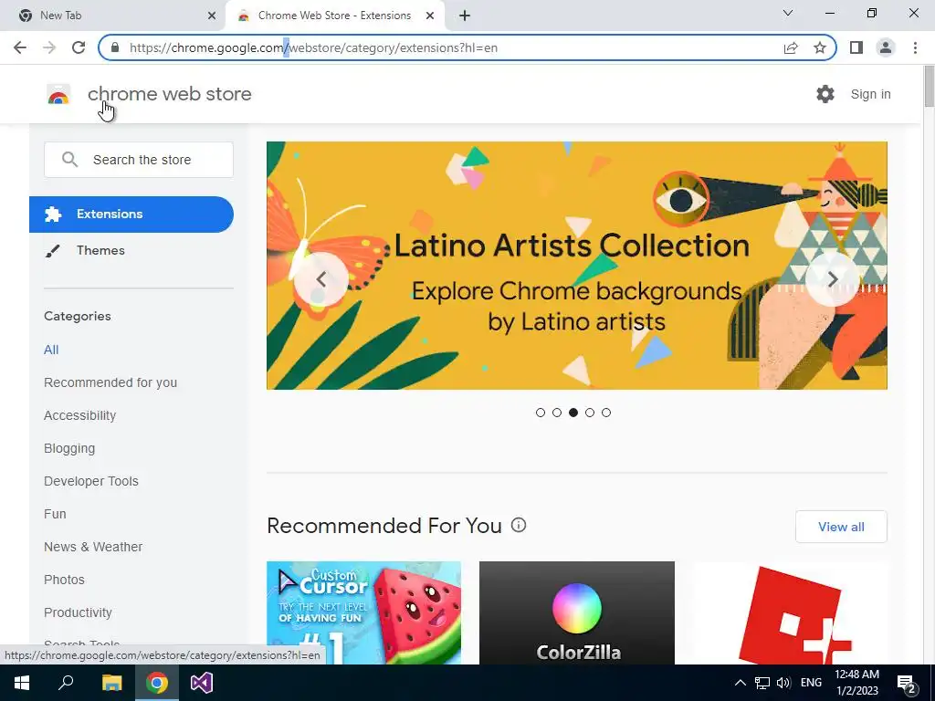This screenshot has height=701, width=935.
Task: Launch Visual Studio from the taskbar
Action: pos(202,683)
